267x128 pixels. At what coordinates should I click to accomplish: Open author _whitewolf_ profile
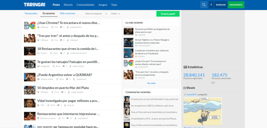(82, 79)
